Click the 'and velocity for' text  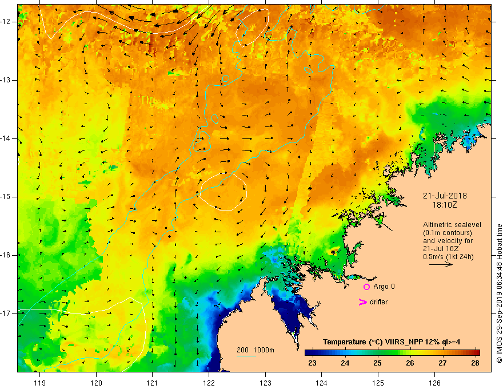click(448, 241)
